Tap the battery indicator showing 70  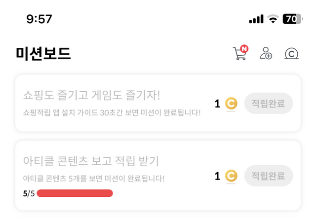pyautogui.click(x=292, y=19)
